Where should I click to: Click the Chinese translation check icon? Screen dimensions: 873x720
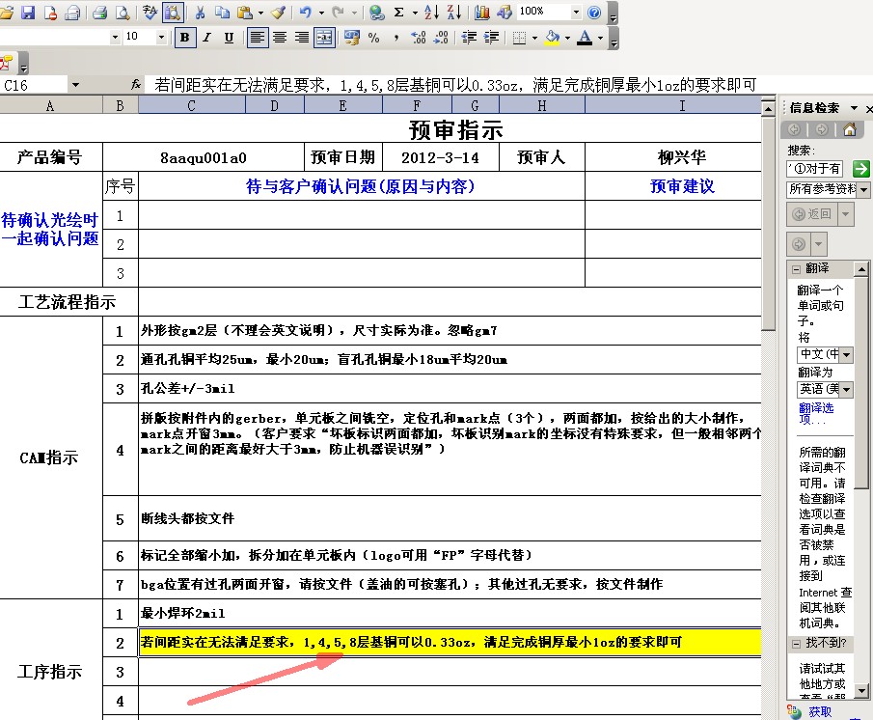point(150,13)
